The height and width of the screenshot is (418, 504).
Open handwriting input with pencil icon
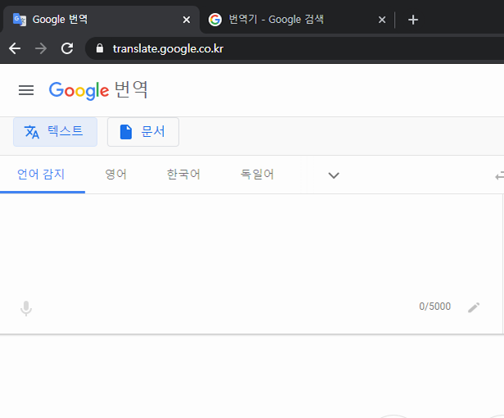[474, 307]
